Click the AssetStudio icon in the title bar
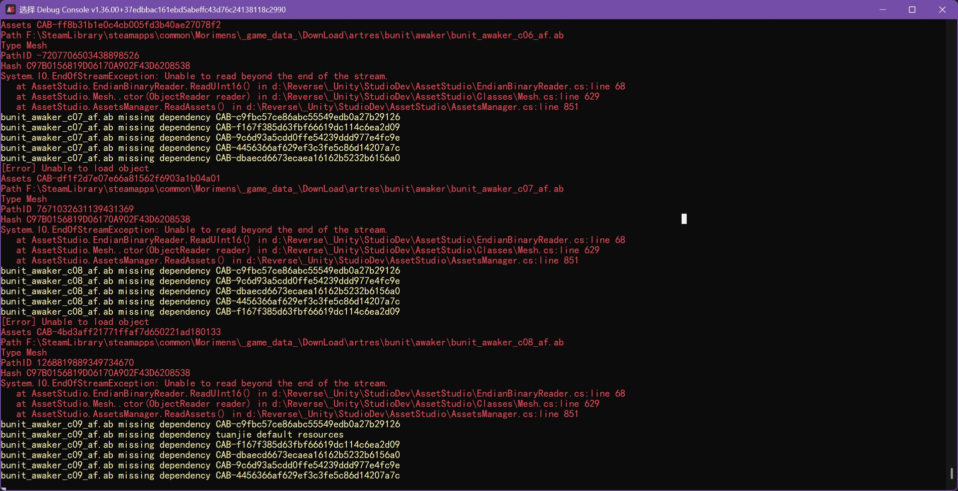958x491 pixels. pos(10,9)
